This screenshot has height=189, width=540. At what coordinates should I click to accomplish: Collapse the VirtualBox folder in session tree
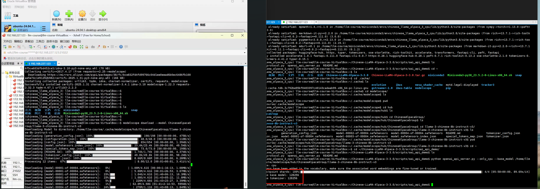pyautogui.click(x=7, y=77)
